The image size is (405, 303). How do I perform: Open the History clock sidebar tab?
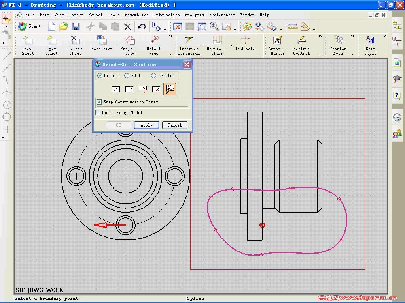click(x=397, y=117)
